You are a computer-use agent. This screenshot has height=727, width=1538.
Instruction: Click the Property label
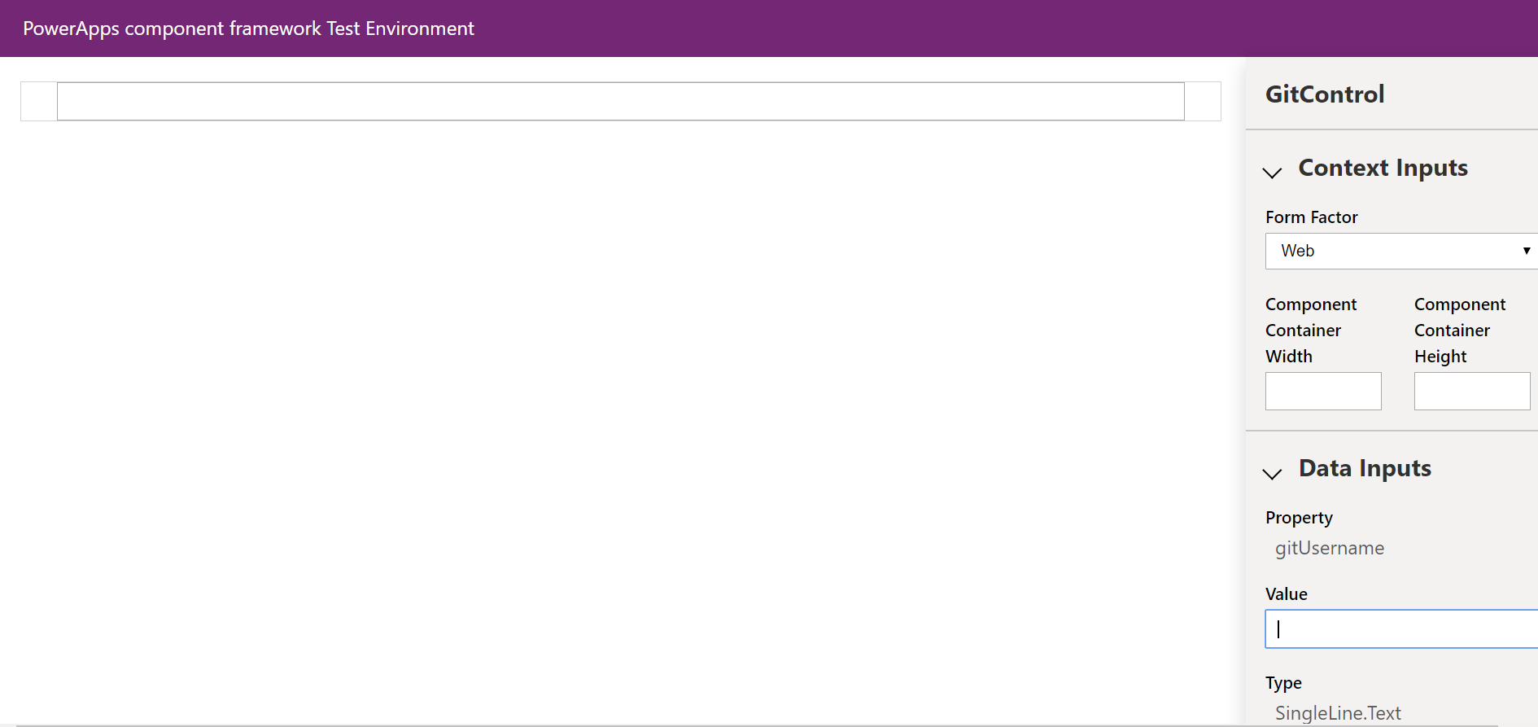coord(1299,518)
